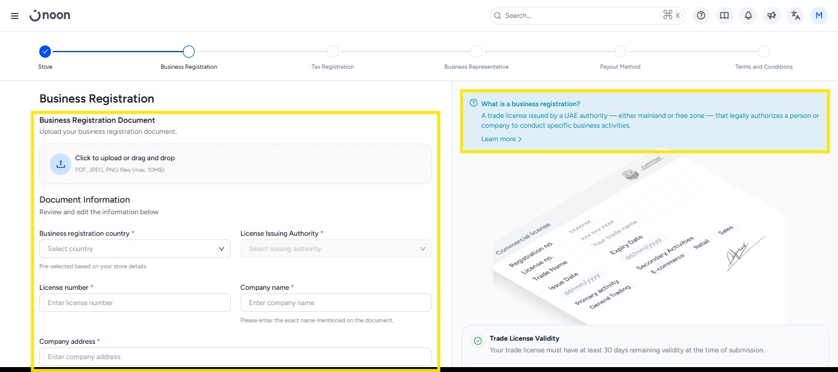Open the documentation book icon
Image resolution: width=838 pixels, height=372 pixels.
pyautogui.click(x=724, y=16)
